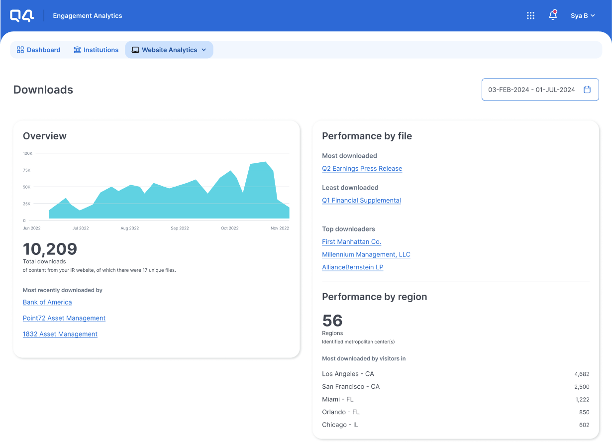This screenshot has width=613, height=447.
Task: View First Manhattan Co. downloader
Action: [351, 242]
